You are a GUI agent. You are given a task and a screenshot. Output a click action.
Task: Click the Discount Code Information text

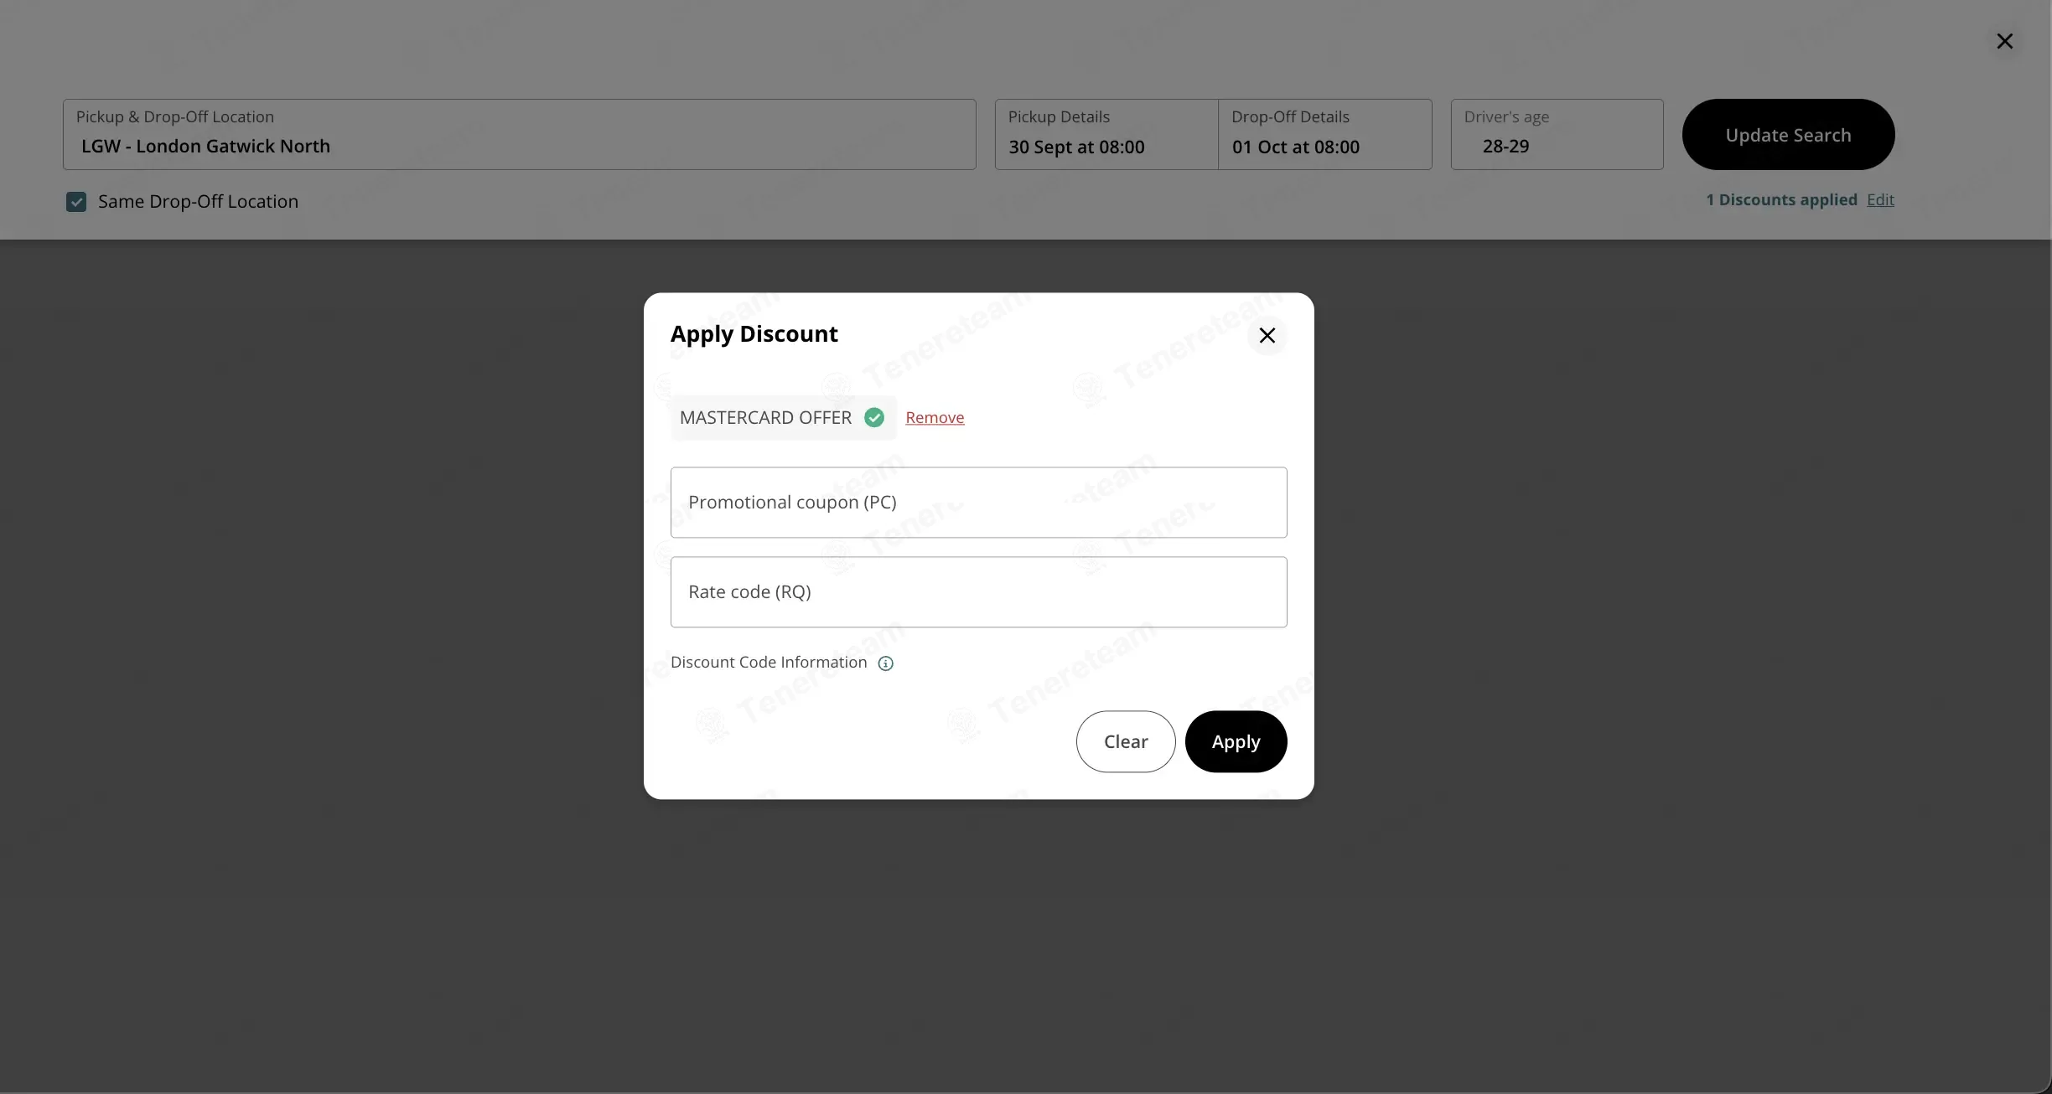coord(769,663)
